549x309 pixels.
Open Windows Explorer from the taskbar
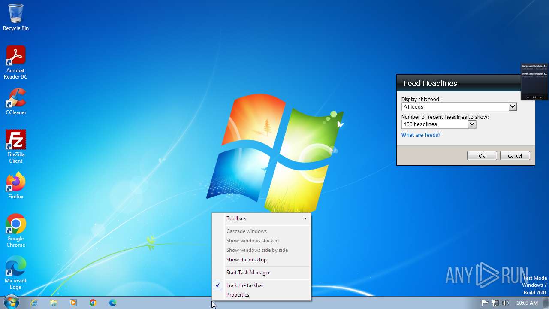tap(54, 303)
